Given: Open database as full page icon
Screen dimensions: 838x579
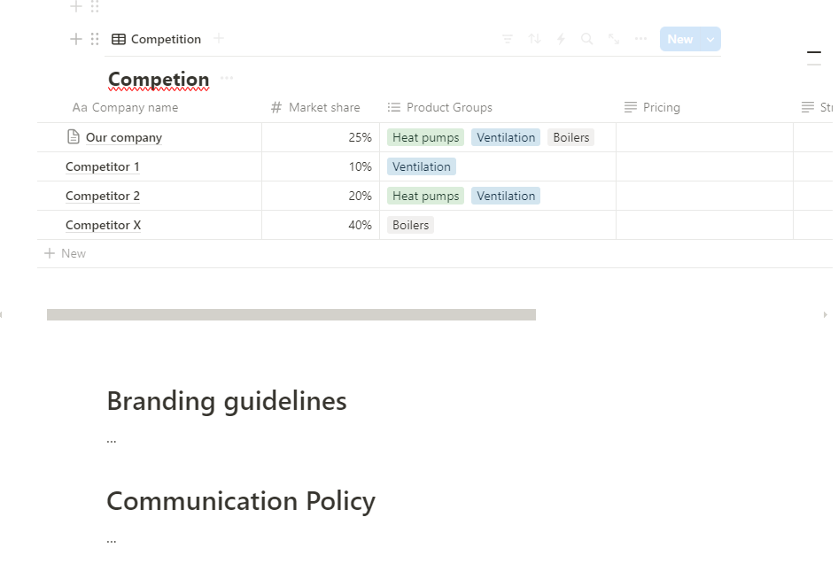Looking at the screenshot, I should [613, 39].
